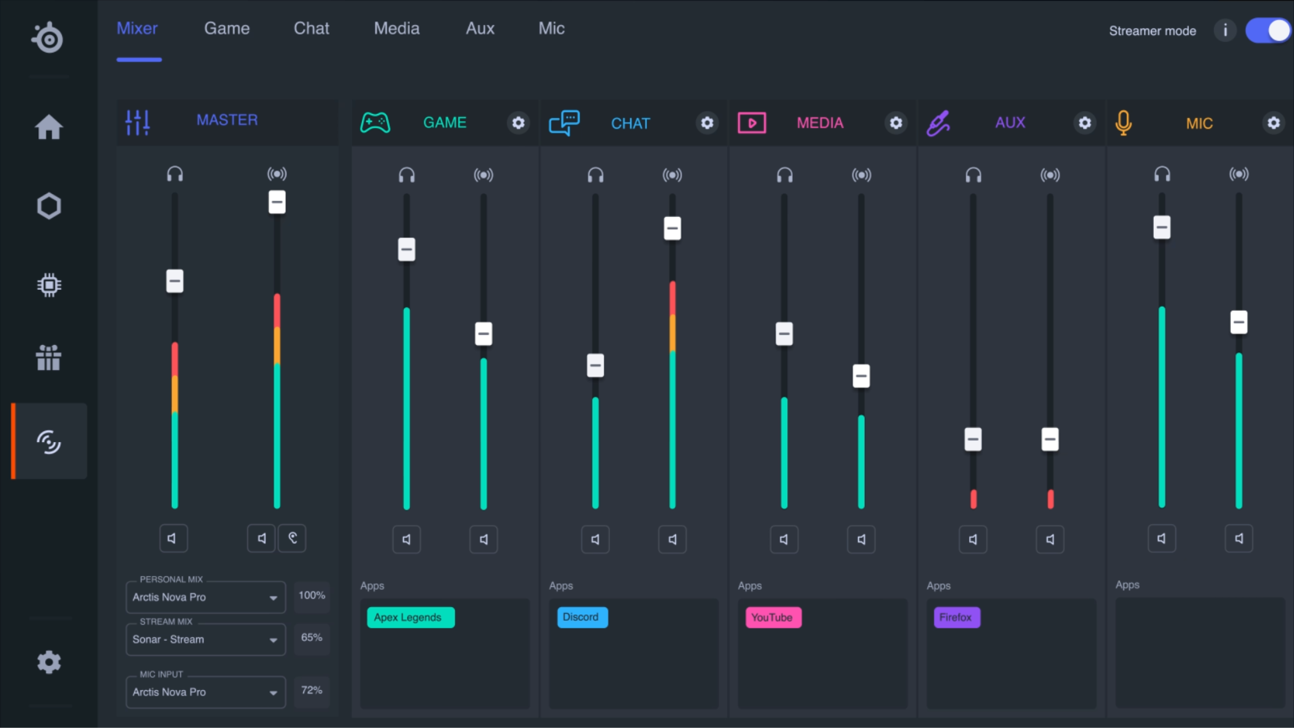Click the 72% Mic Input level value
Screen dimensions: 1294x728
(312, 690)
